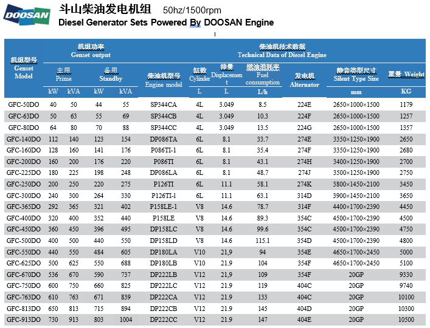This screenshot has height=328, width=430.
Task: Click engine model 'DP222CC'
Action: click(164, 319)
